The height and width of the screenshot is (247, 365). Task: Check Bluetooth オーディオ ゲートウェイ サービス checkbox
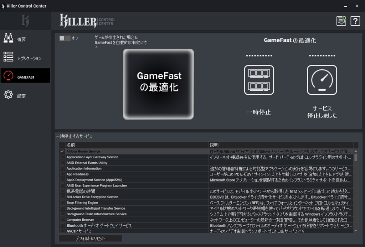pyautogui.click(x=62, y=225)
